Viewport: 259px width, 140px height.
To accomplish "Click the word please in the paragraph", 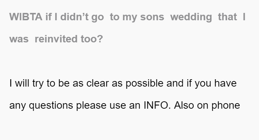I will [91, 106].
